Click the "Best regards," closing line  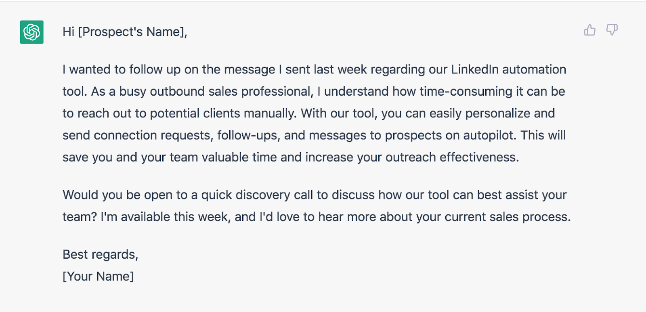[100, 254]
